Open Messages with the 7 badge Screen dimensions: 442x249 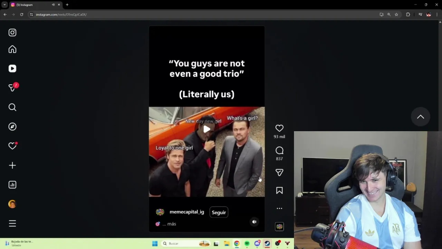[12, 88]
